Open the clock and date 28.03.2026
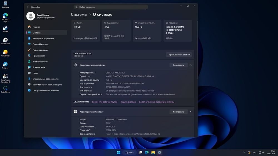Viewport: 278px width, 156px height. (271, 152)
